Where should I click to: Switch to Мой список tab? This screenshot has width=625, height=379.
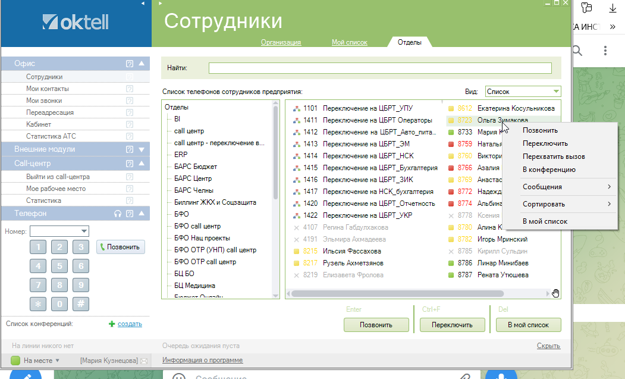(350, 42)
